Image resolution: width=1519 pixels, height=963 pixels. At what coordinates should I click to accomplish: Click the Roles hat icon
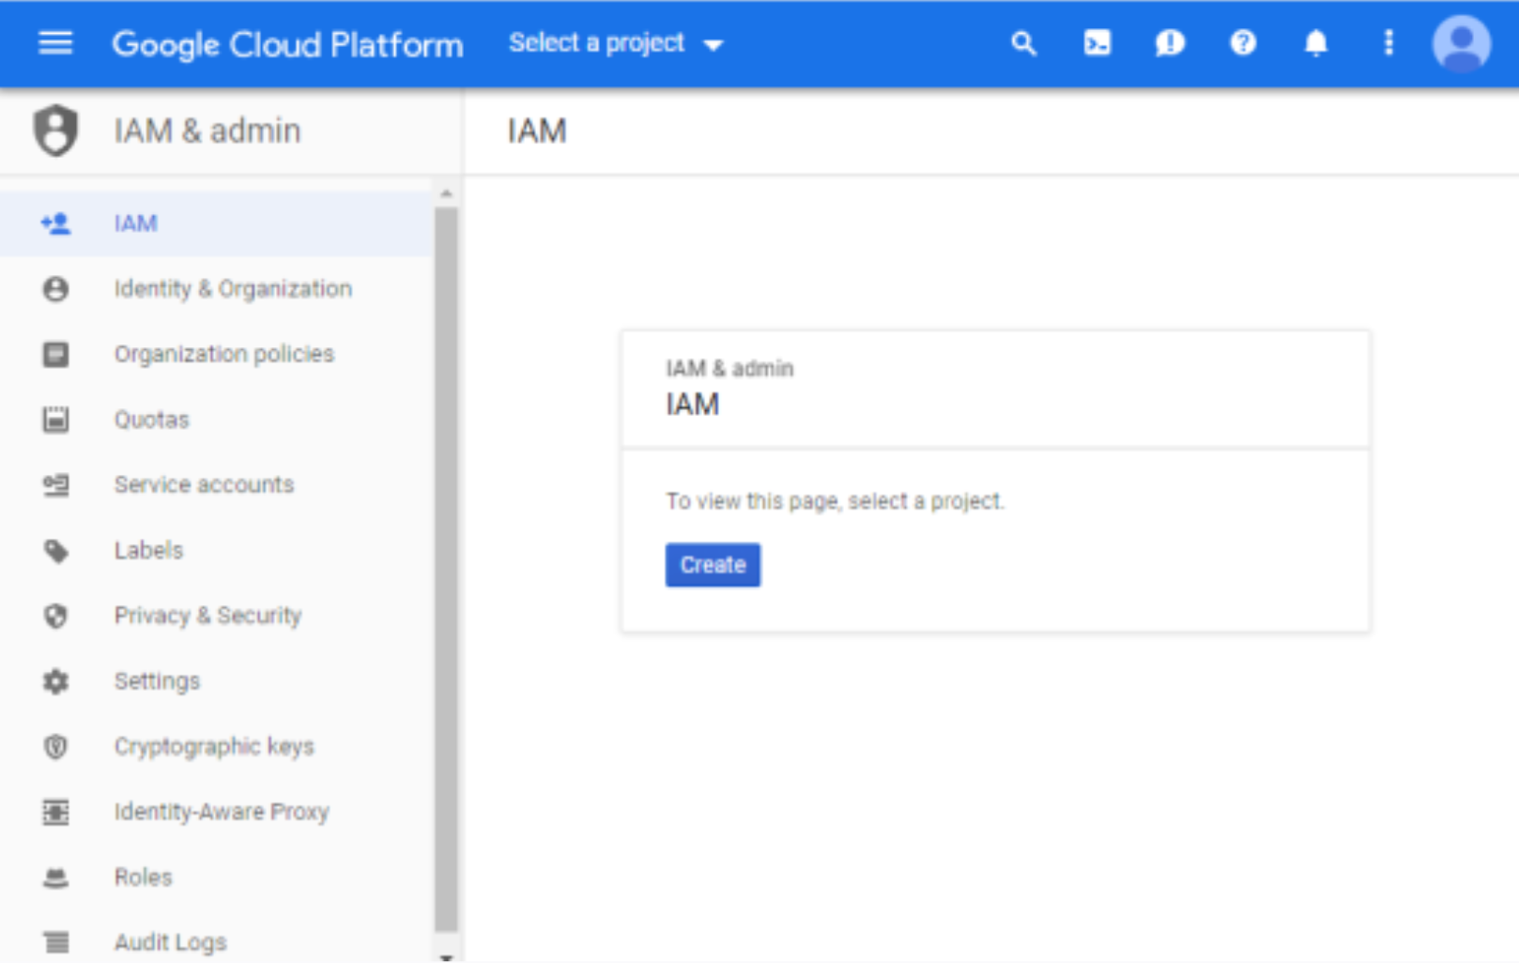pos(55,878)
